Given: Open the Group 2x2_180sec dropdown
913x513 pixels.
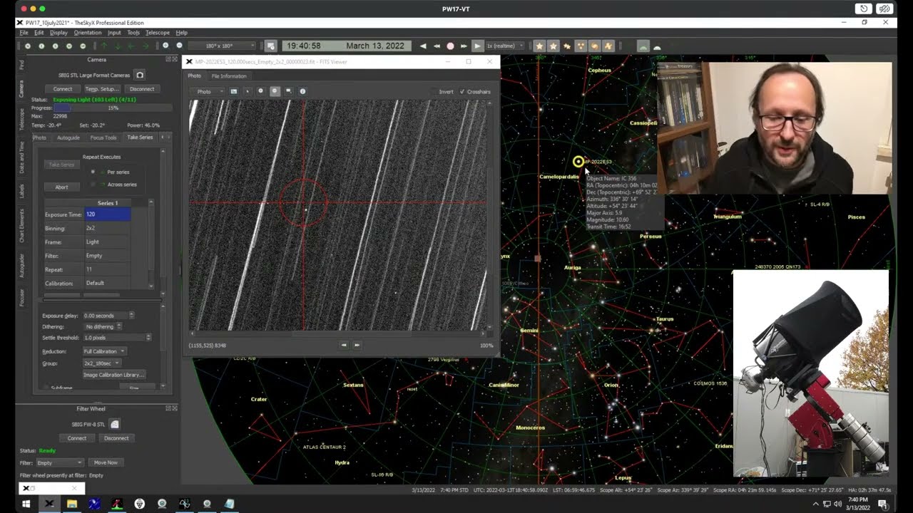Looking at the screenshot, I should pyautogui.click(x=101, y=363).
